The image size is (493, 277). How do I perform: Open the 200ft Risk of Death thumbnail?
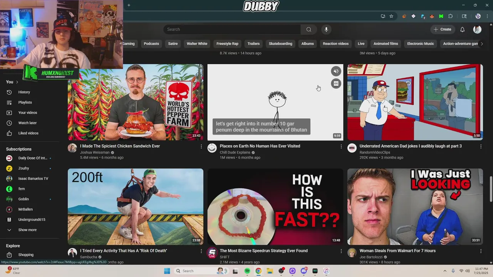(136, 207)
